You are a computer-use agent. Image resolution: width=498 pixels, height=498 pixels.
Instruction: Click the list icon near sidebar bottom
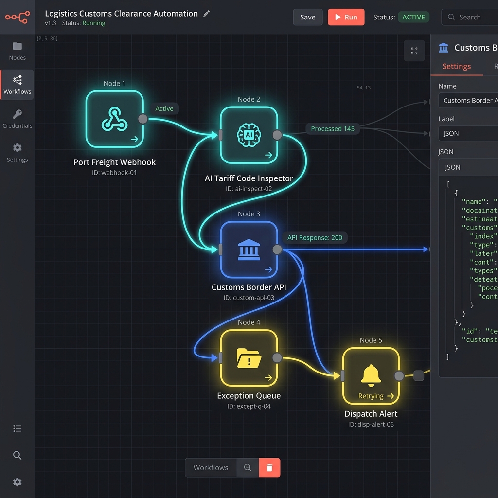click(x=18, y=428)
